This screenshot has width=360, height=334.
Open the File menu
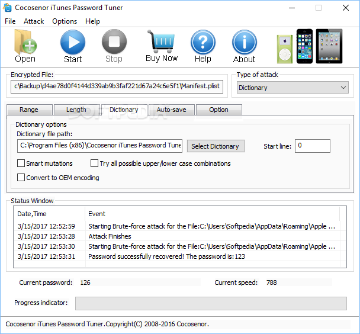point(10,21)
